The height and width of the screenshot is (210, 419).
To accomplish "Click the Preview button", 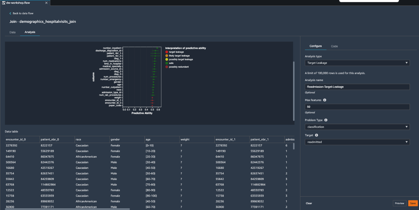I will pos(399,203).
